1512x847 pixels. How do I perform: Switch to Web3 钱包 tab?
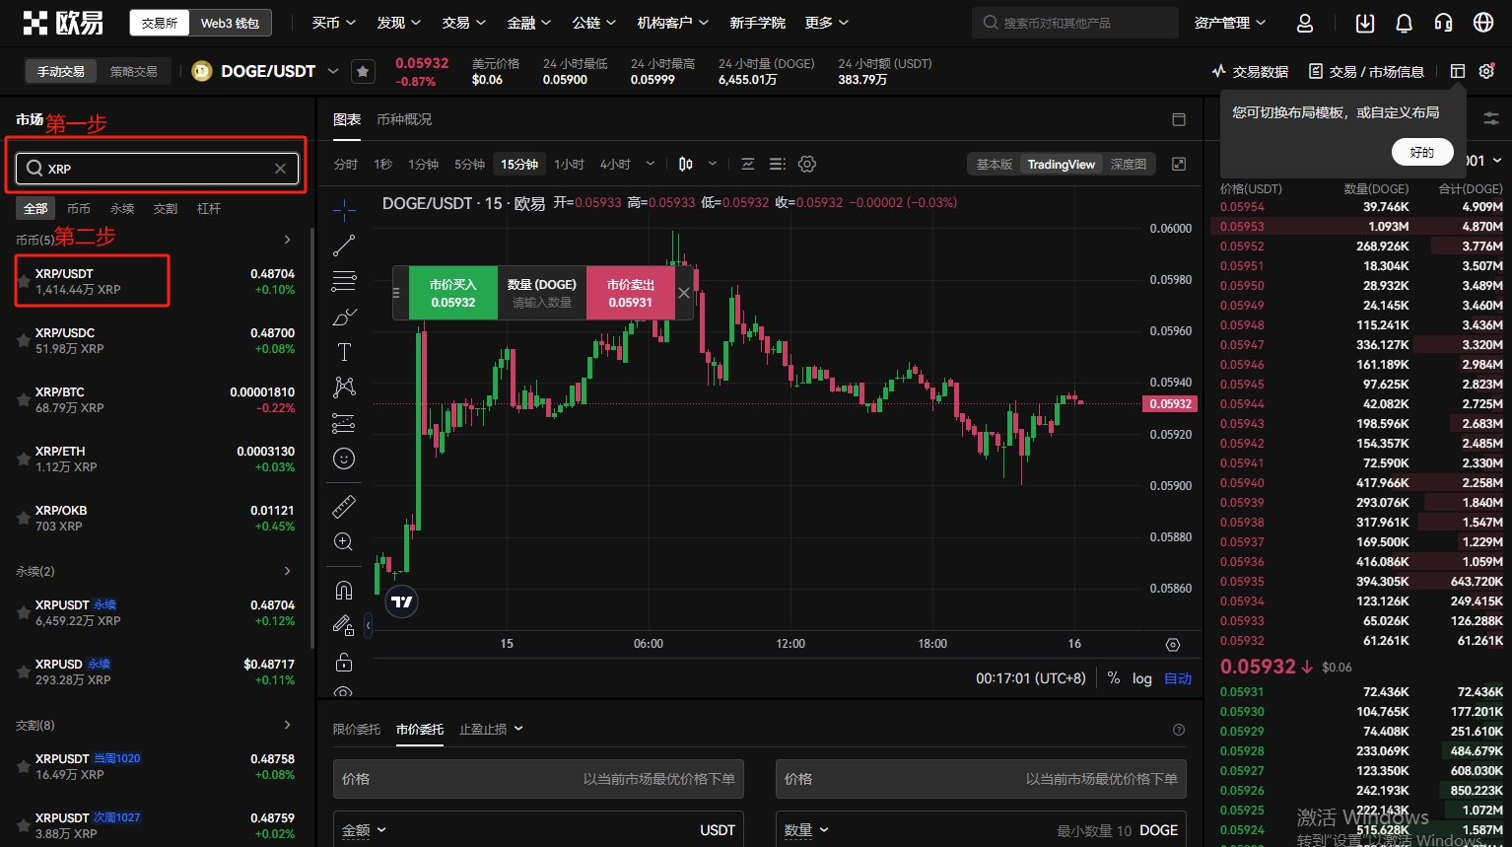[x=230, y=23]
